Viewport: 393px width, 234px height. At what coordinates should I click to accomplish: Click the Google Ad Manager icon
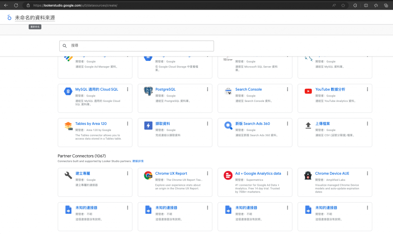pyautogui.click(x=68, y=59)
